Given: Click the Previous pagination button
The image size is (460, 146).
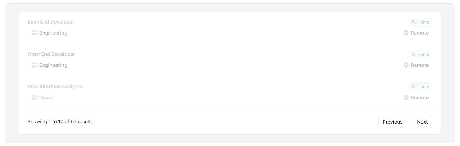Looking at the screenshot, I should tap(392, 122).
